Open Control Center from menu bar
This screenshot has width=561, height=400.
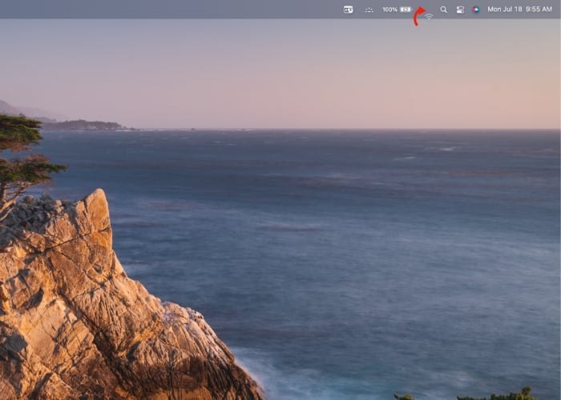(x=460, y=10)
